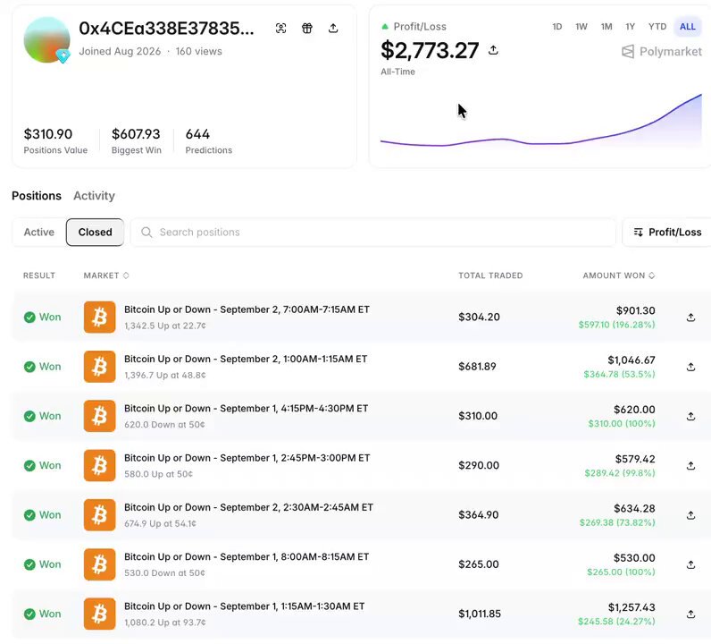Screen dimensions: 711x644
Task: Click the QR scan icon beside wallet address
Action: pyautogui.click(x=280, y=28)
